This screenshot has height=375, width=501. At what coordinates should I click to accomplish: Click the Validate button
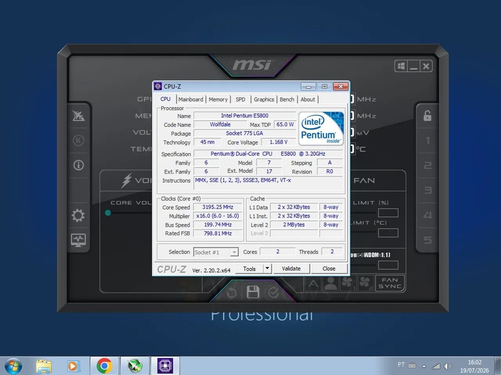291,269
